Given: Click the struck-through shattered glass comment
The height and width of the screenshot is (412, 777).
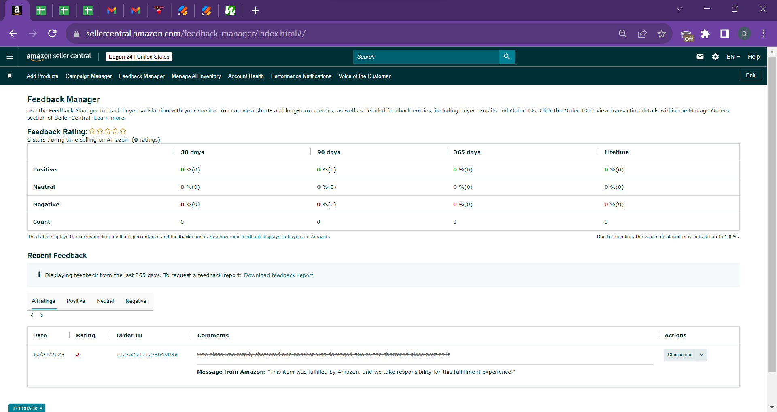Looking at the screenshot, I should (x=323, y=355).
